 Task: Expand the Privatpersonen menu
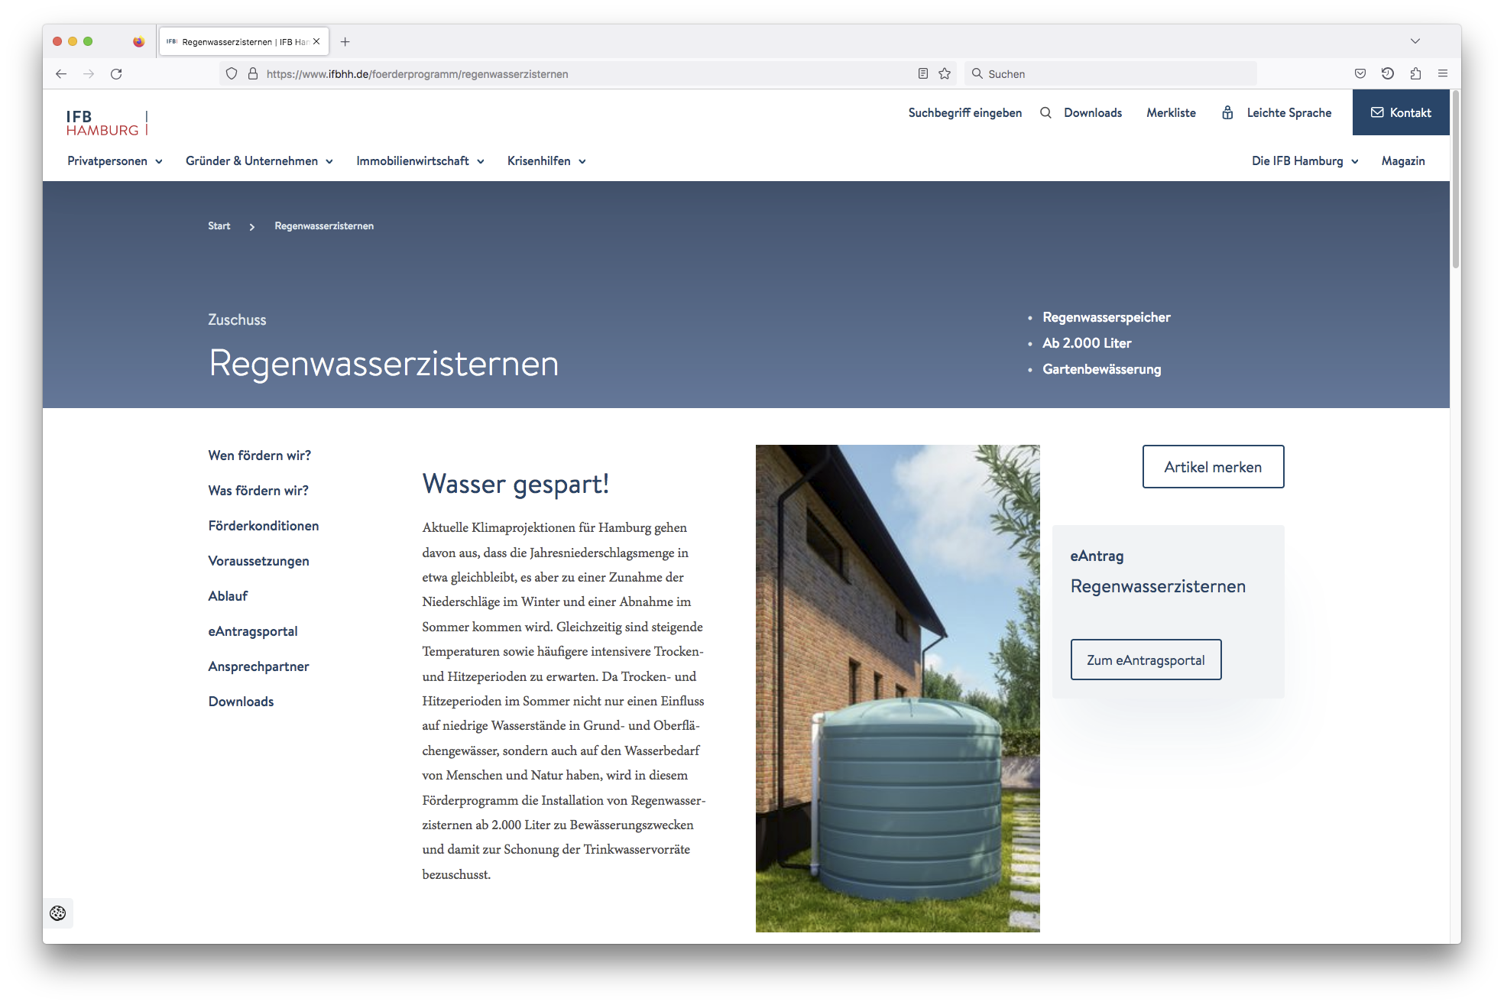click(115, 161)
